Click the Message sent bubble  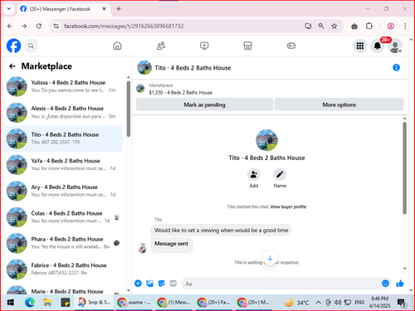172,244
